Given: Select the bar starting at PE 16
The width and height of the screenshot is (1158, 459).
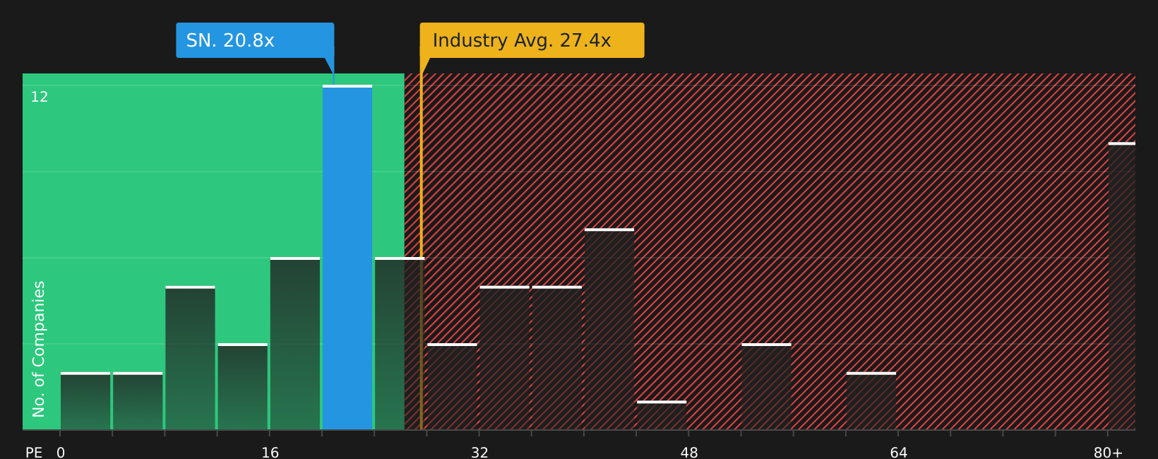Looking at the screenshot, I should point(295,343).
